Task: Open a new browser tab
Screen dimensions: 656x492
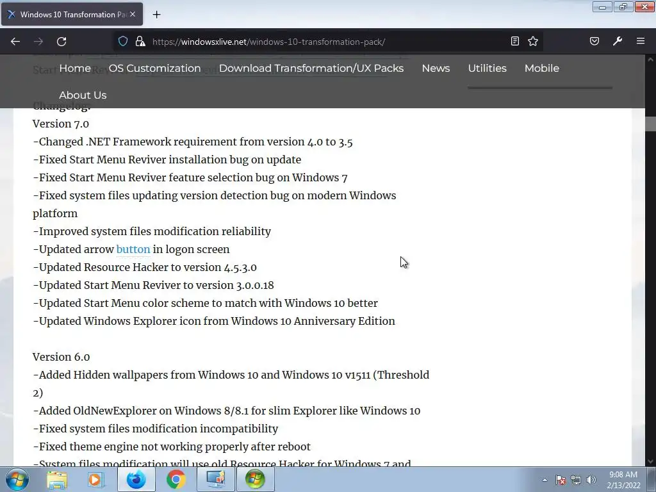Action: click(x=156, y=15)
